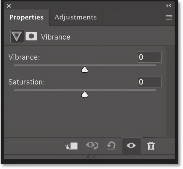Switch to the Properties tab

26,17
